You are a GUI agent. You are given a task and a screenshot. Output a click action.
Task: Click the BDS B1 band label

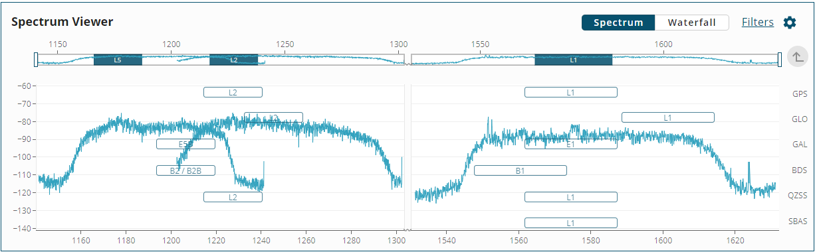coord(520,170)
